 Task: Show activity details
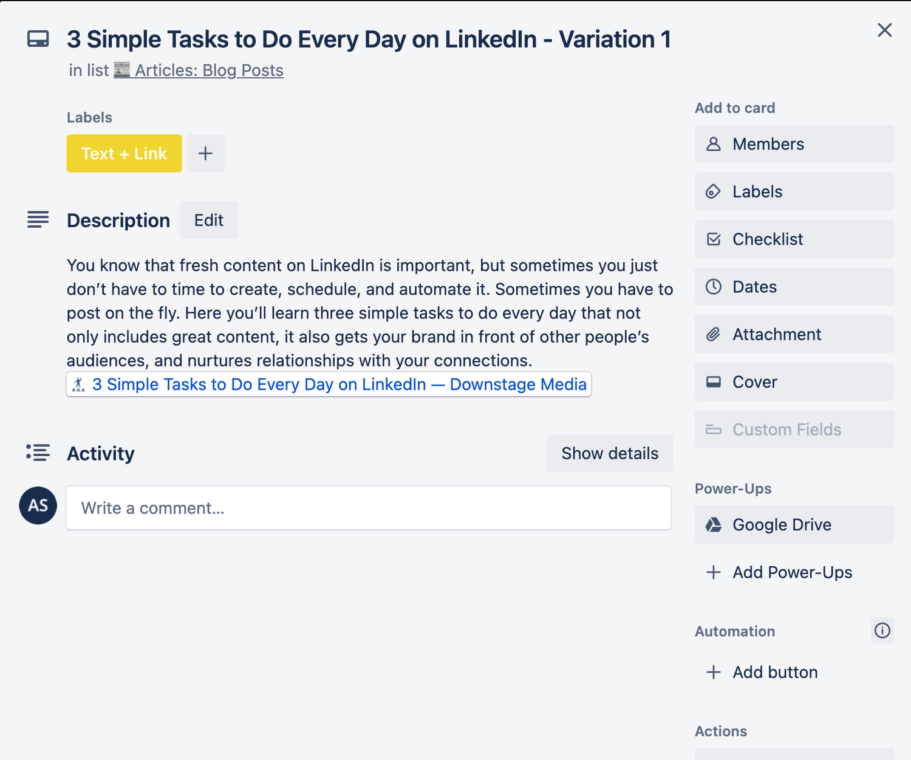(x=610, y=453)
